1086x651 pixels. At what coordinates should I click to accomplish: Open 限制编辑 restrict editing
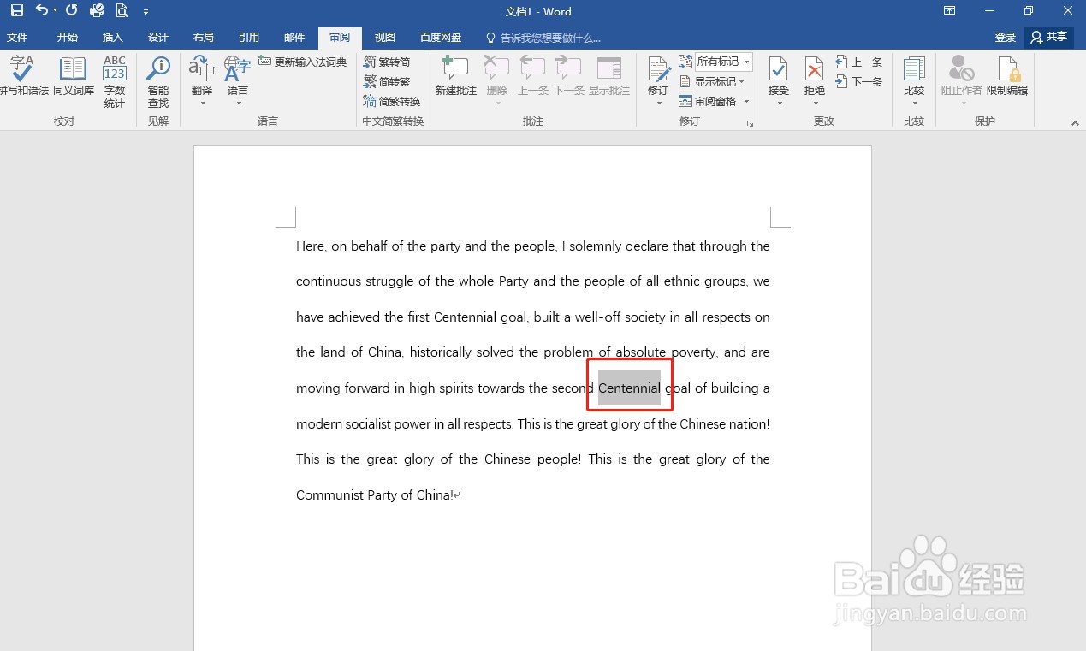point(1007,76)
